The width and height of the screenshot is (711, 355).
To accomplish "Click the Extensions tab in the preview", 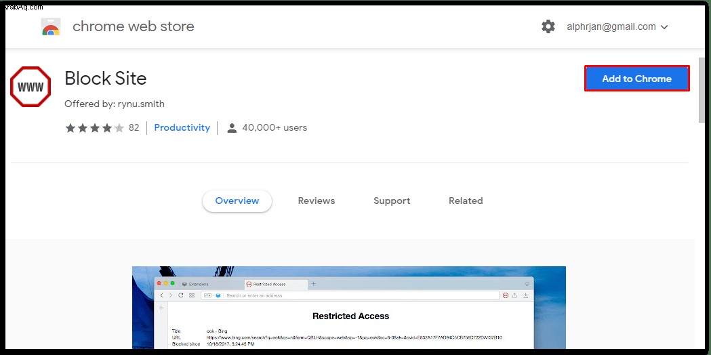I will (x=198, y=284).
